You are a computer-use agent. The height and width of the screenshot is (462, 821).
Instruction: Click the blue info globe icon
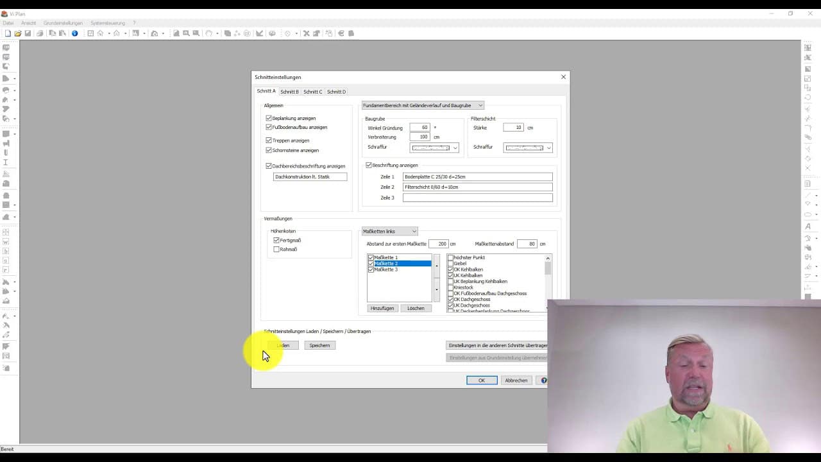click(74, 33)
